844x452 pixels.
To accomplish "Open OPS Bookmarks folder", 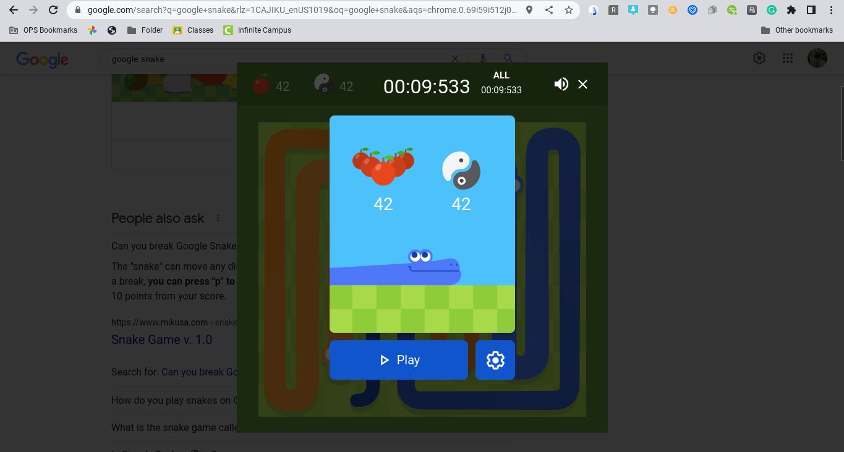I will click(x=43, y=30).
